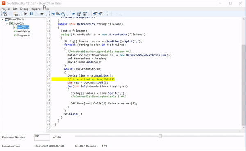Click 'RetrieveCSV' in line 12

(x=86, y=24)
